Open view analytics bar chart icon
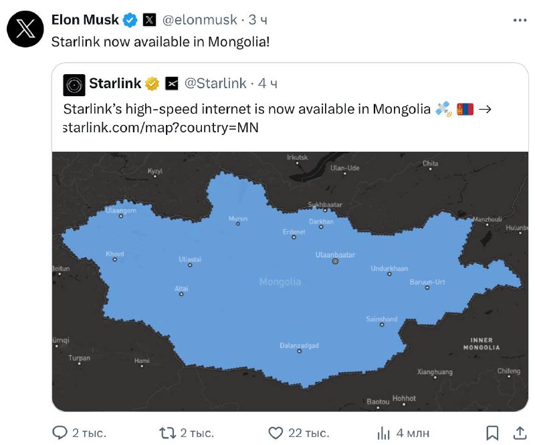Image resolution: width=535 pixels, height=445 pixels. pyautogui.click(x=385, y=432)
